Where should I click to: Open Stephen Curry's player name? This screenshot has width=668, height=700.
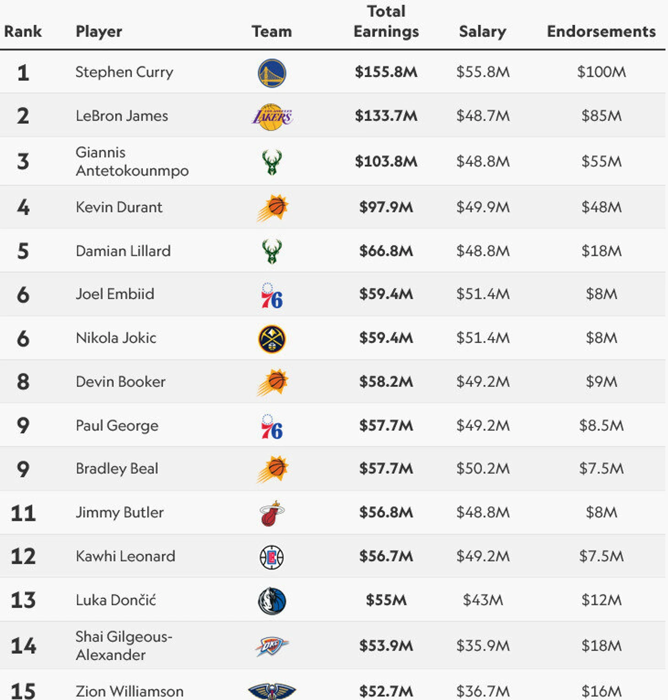[x=124, y=72]
